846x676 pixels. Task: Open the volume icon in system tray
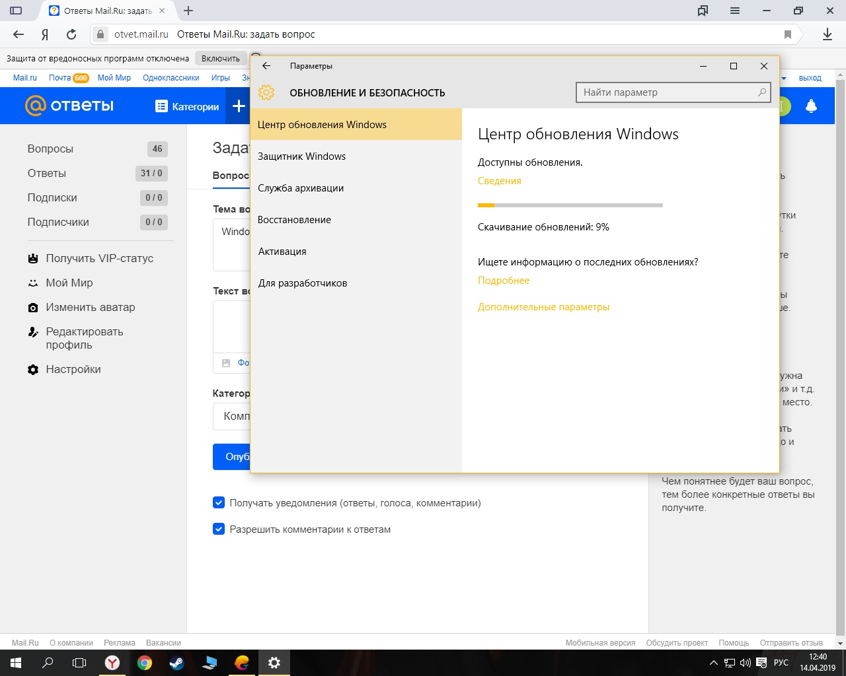(x=746, y=663)
